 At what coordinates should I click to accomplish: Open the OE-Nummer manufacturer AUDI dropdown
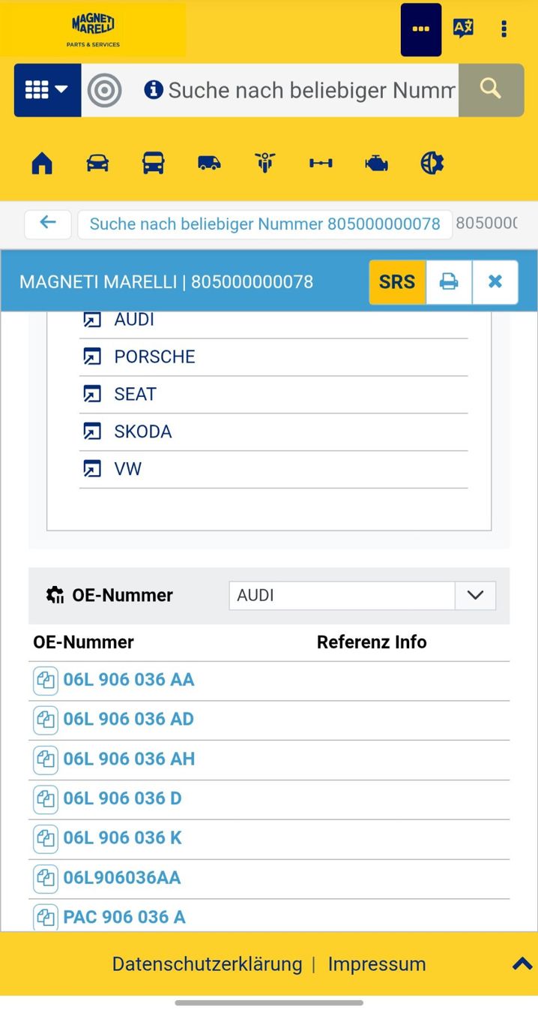point(362,595)
